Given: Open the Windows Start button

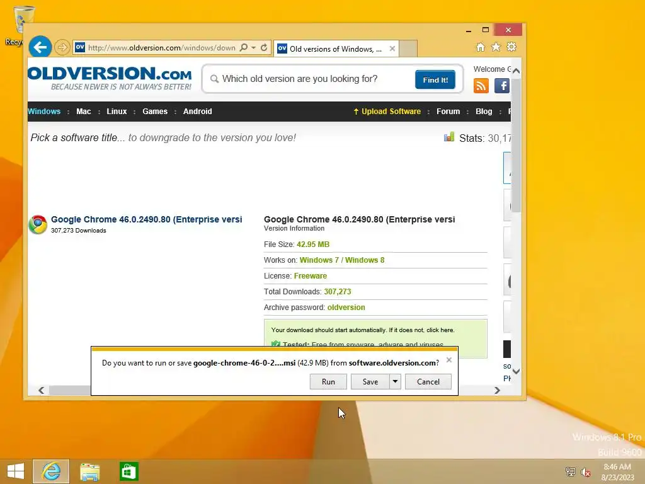Looking at the screenshot, I should tap(16, 471).
